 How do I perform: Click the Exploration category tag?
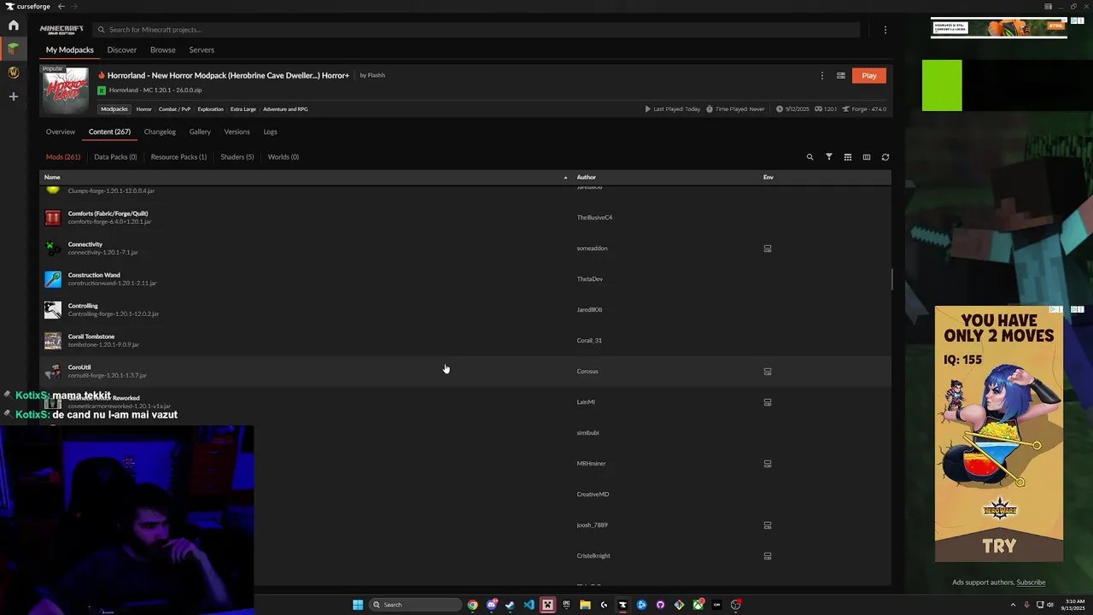[x=211, y=109]
